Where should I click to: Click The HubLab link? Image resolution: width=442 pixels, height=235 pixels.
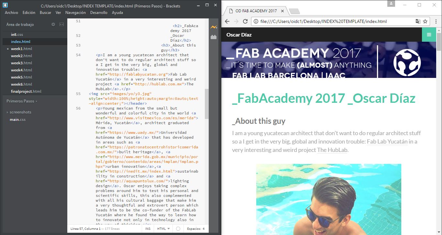point(332,150)
